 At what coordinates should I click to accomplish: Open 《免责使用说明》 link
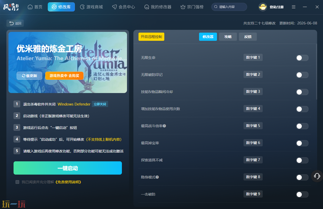[x=68, y=182]
